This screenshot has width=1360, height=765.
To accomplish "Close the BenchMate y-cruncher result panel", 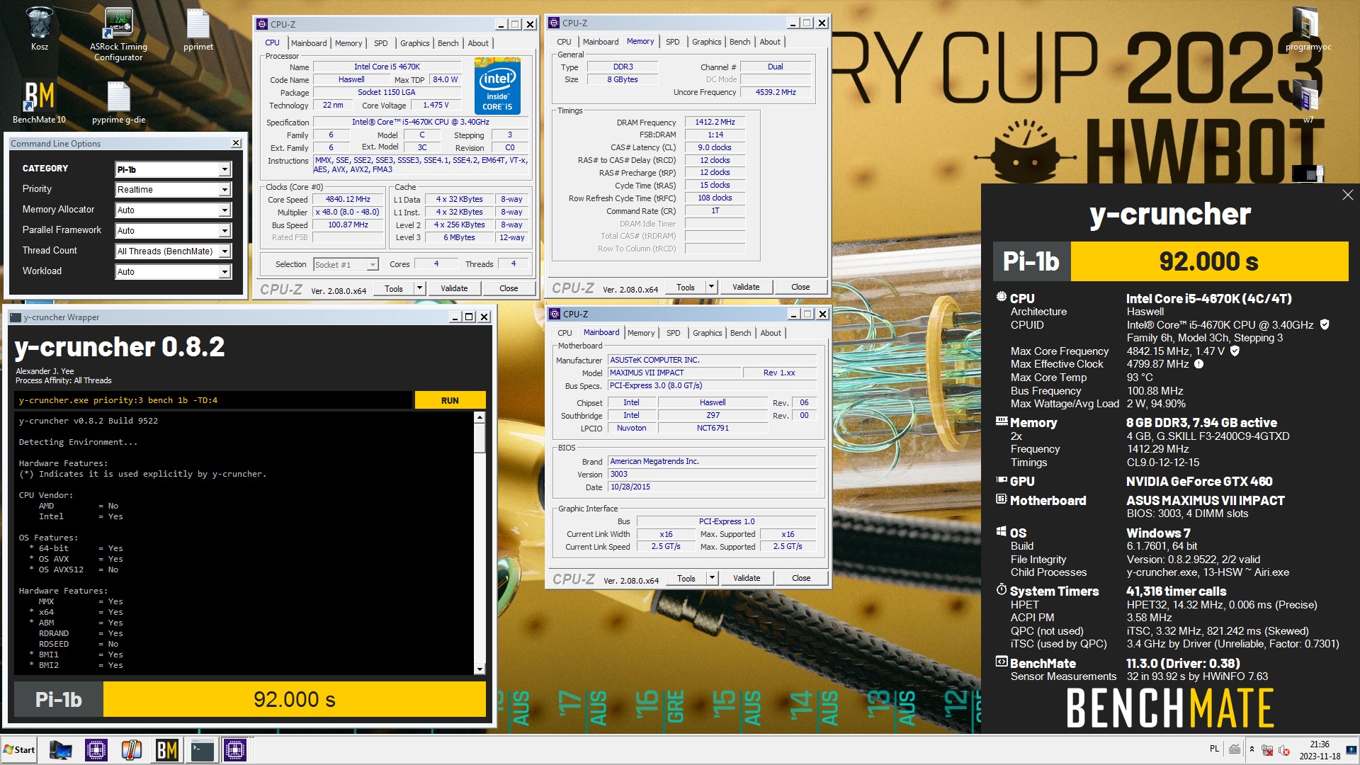I will (x=1347, y=195).
